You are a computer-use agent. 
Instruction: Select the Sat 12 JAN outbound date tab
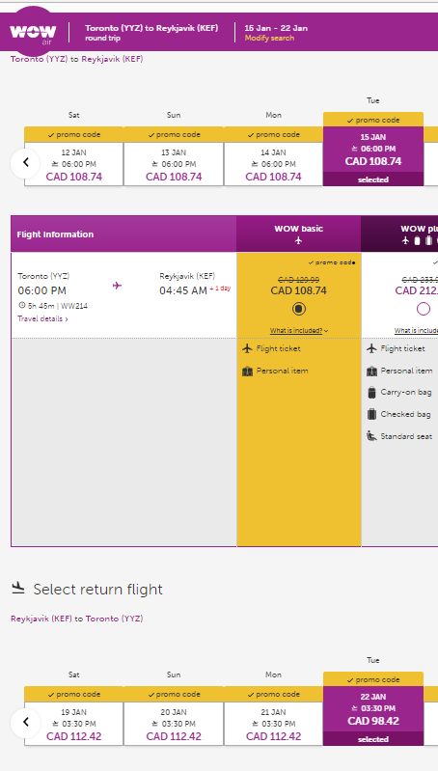(x=73, y=156)
